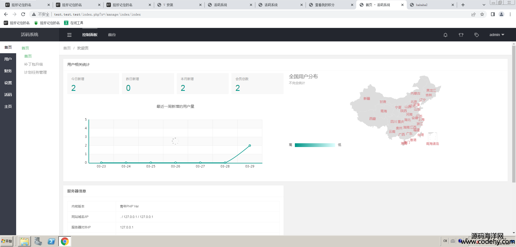Screen dimensions: 516x247
Task: Switch to 控制面板 tab
Action: pyautogui.click(x=90, y=35)
